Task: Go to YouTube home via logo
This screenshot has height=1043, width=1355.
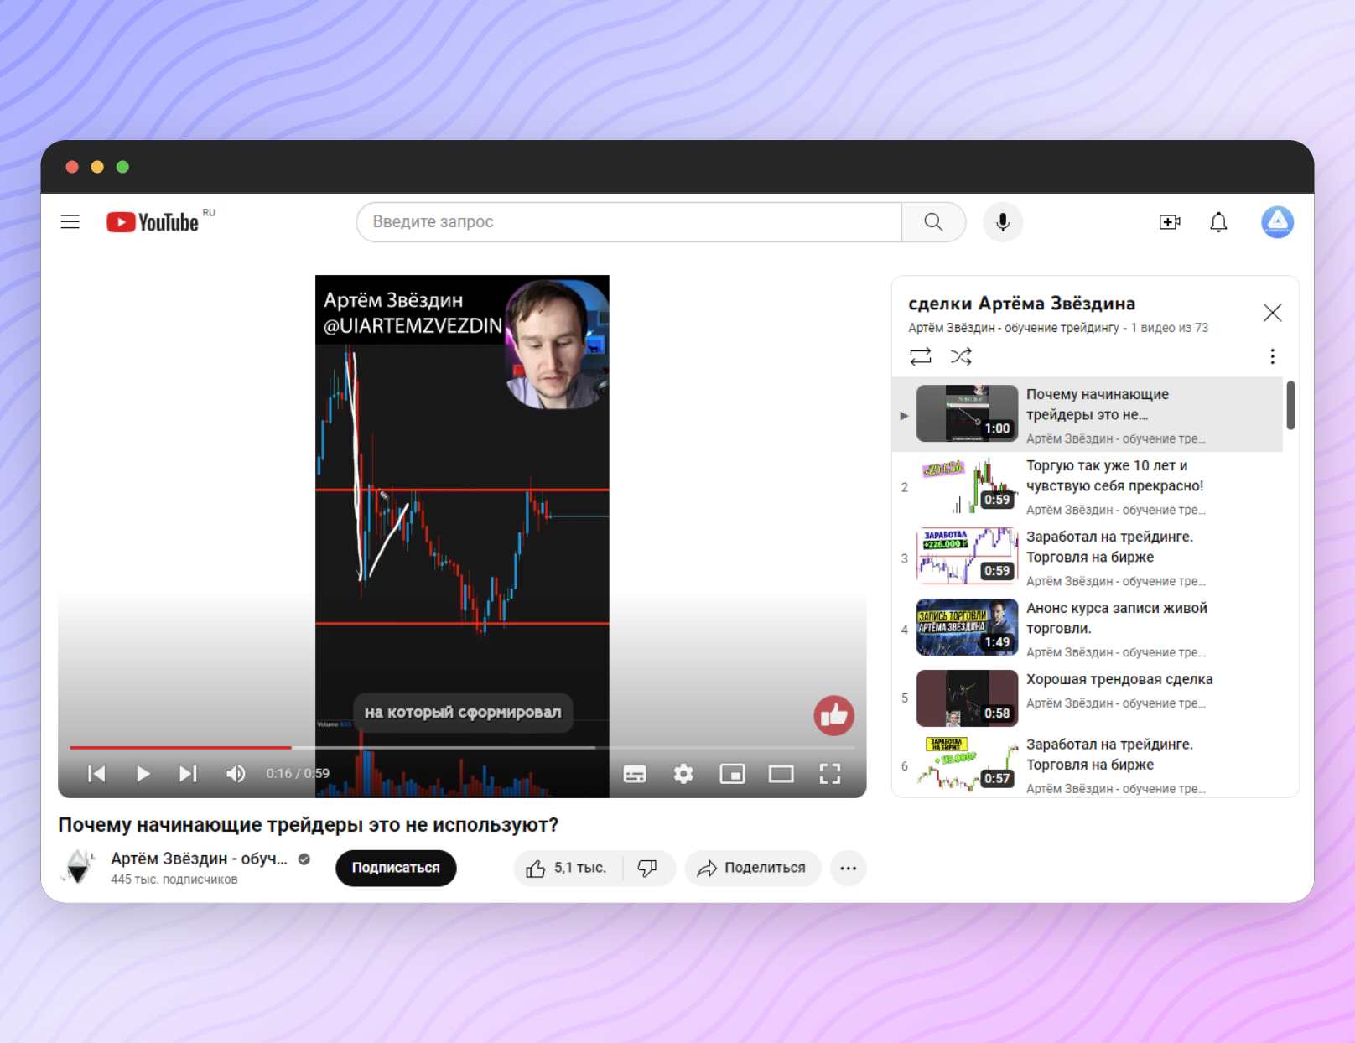Action: click(153, 222)
